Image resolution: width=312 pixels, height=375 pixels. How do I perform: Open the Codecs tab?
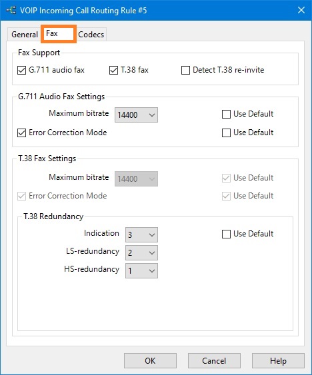tap(91, 35)
